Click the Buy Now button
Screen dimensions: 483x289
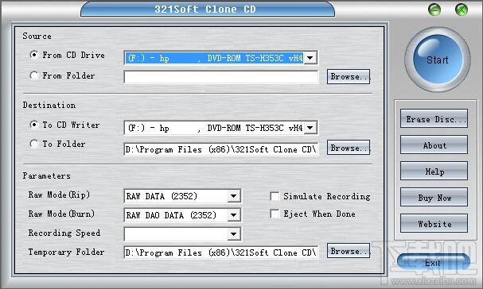click(434, 197)
